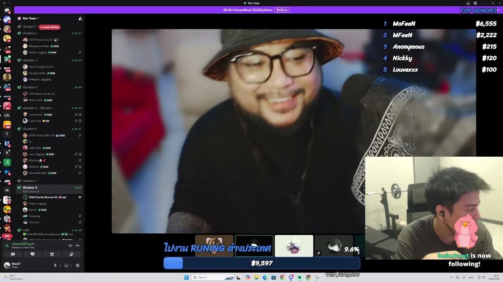
Task: Select the active channel ห้องสอบ-8
Action: 50,189
